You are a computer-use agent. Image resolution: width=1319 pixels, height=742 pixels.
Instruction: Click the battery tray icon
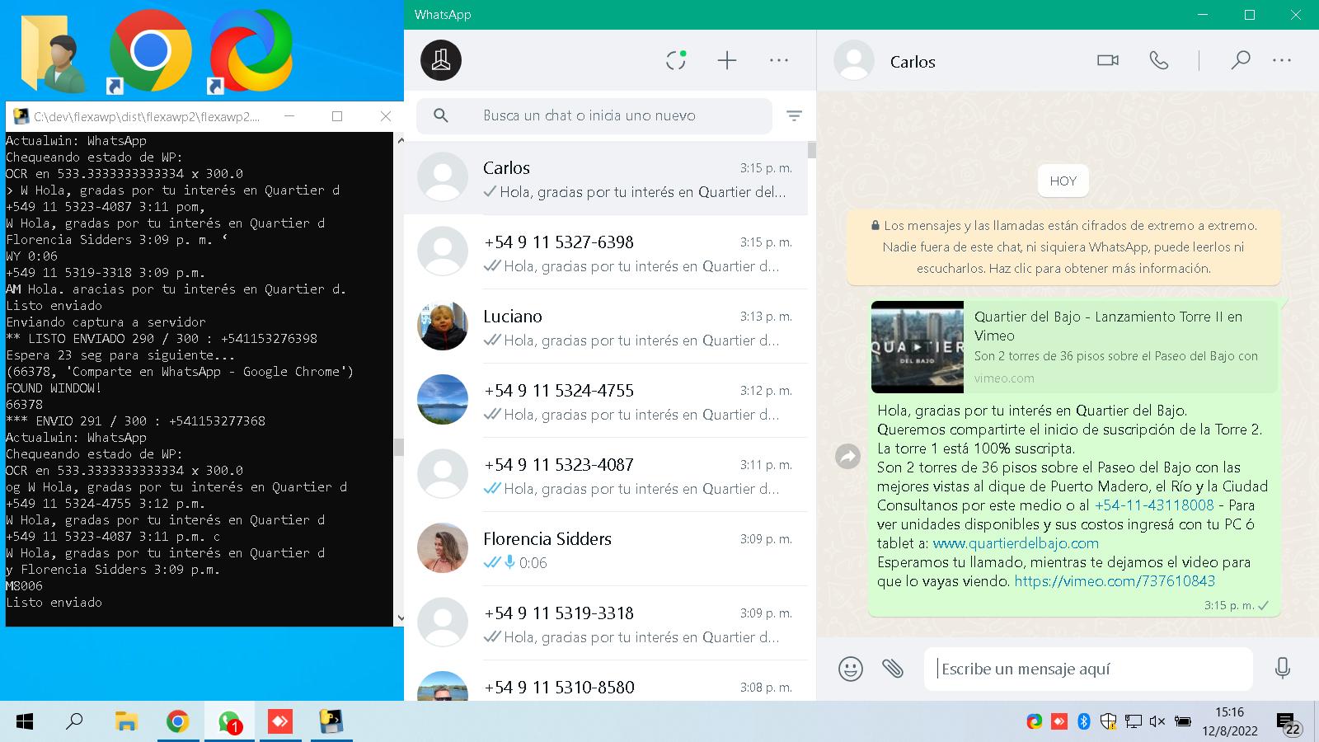click(1182, 721)
